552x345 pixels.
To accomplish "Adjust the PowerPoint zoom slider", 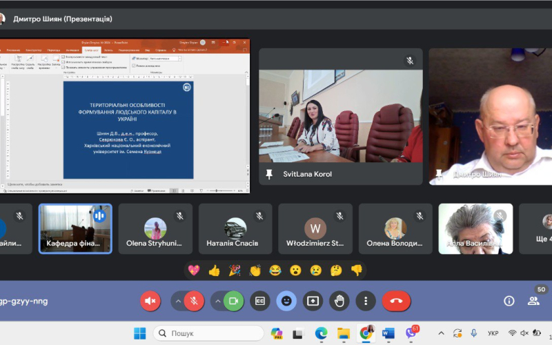I will click(x=221, y=191).
